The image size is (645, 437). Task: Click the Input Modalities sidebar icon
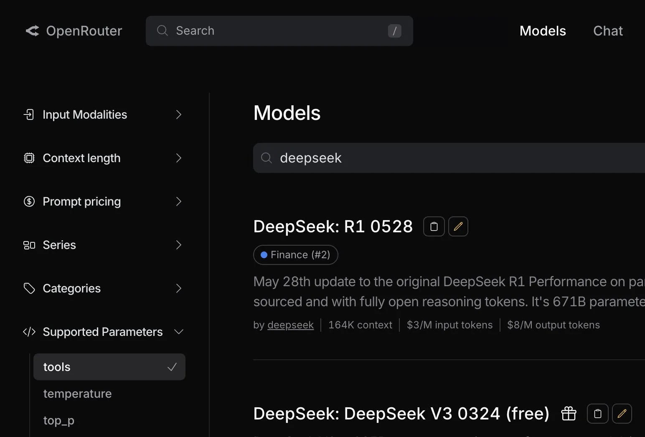pyautogui.click(x=29, y=114)
